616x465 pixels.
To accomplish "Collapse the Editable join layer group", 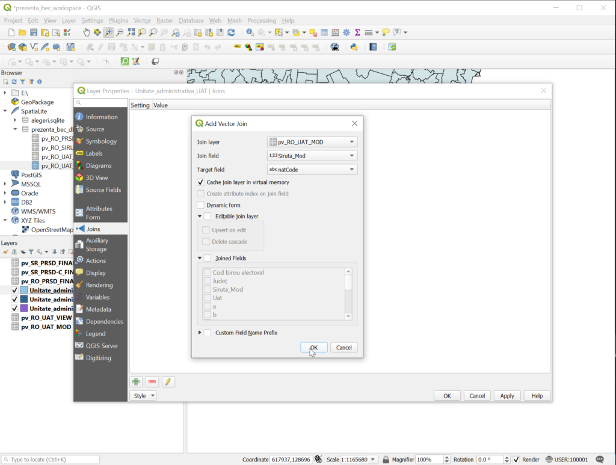I will coord(200,217).
